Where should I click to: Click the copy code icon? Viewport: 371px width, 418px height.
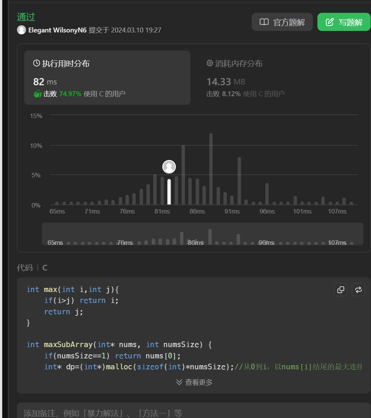click(x=340, y=290)
